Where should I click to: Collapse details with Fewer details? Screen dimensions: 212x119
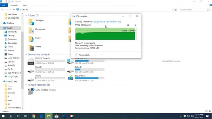click(82, 55)
